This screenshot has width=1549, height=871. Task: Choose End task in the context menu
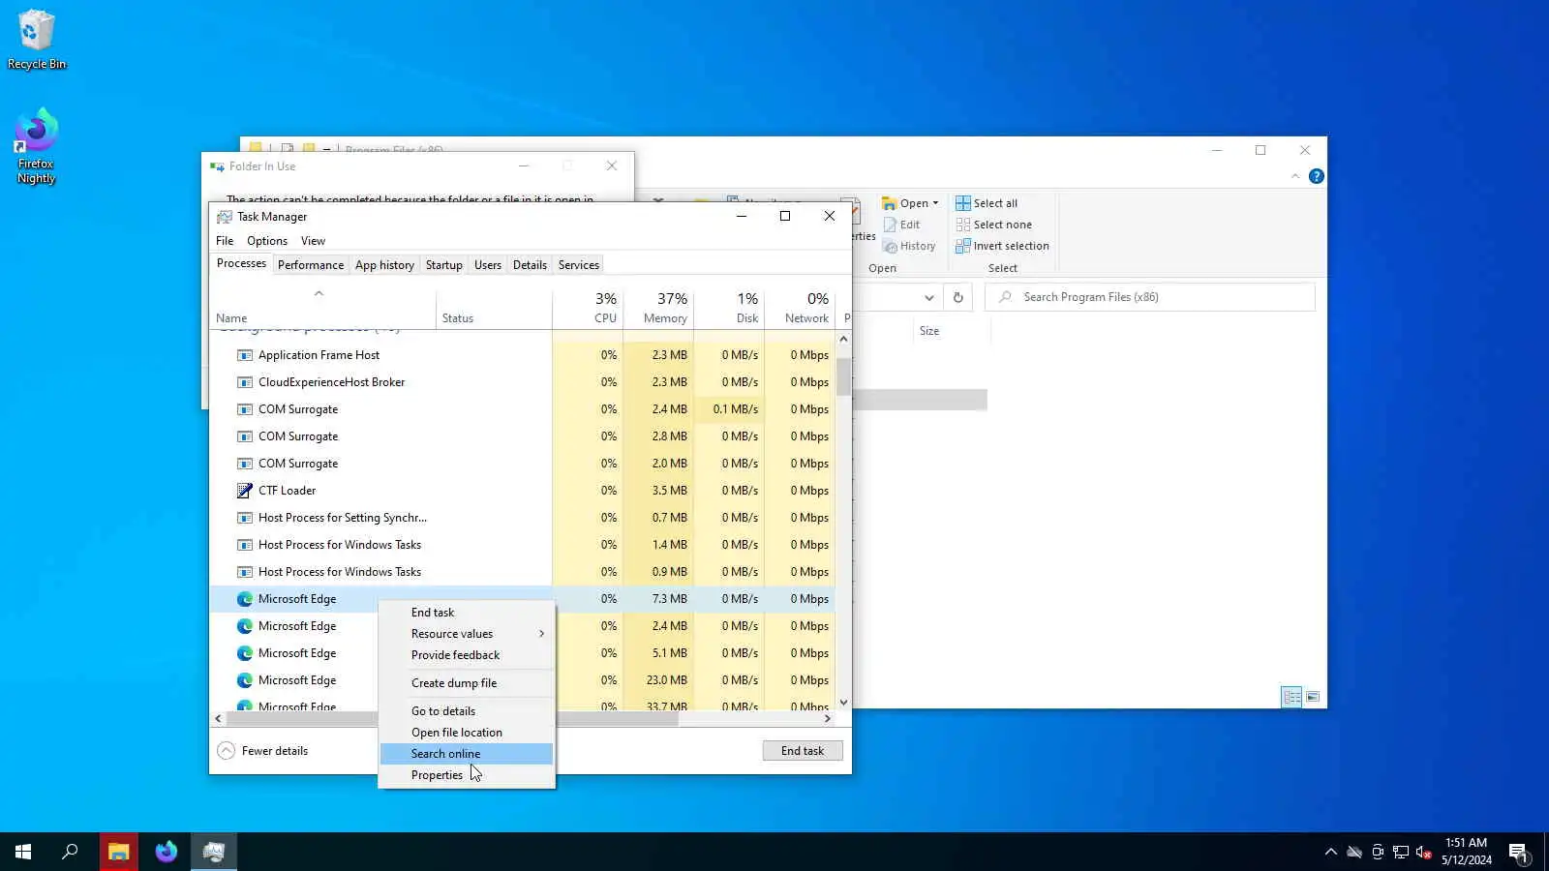(467, 613)
